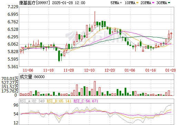Click the 527.27万 volume axis label
The width and height of the screenshot is (179, 125).
tap(10, 83)
